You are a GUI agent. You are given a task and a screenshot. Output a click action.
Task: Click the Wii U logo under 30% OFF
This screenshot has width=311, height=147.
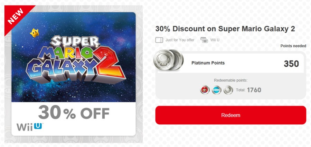coord(30,127)
